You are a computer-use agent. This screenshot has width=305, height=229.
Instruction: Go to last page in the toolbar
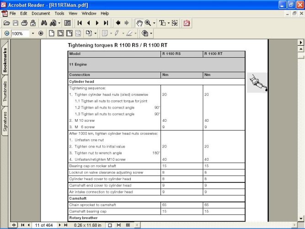tap(106, 23)
